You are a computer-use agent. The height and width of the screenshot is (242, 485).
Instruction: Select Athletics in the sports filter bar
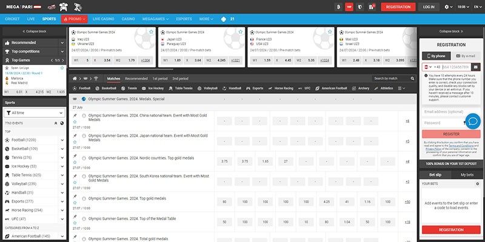point(384,88)
